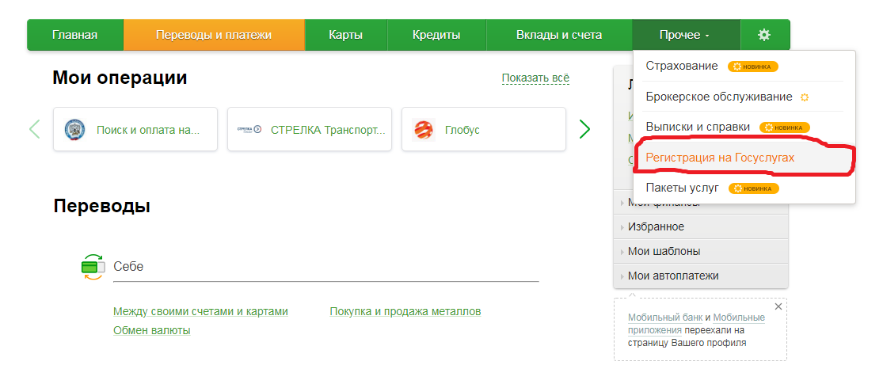This screenshot has height=369, width=883.
Task: Open Вклады и счета tab
Action: coord(559,35)
